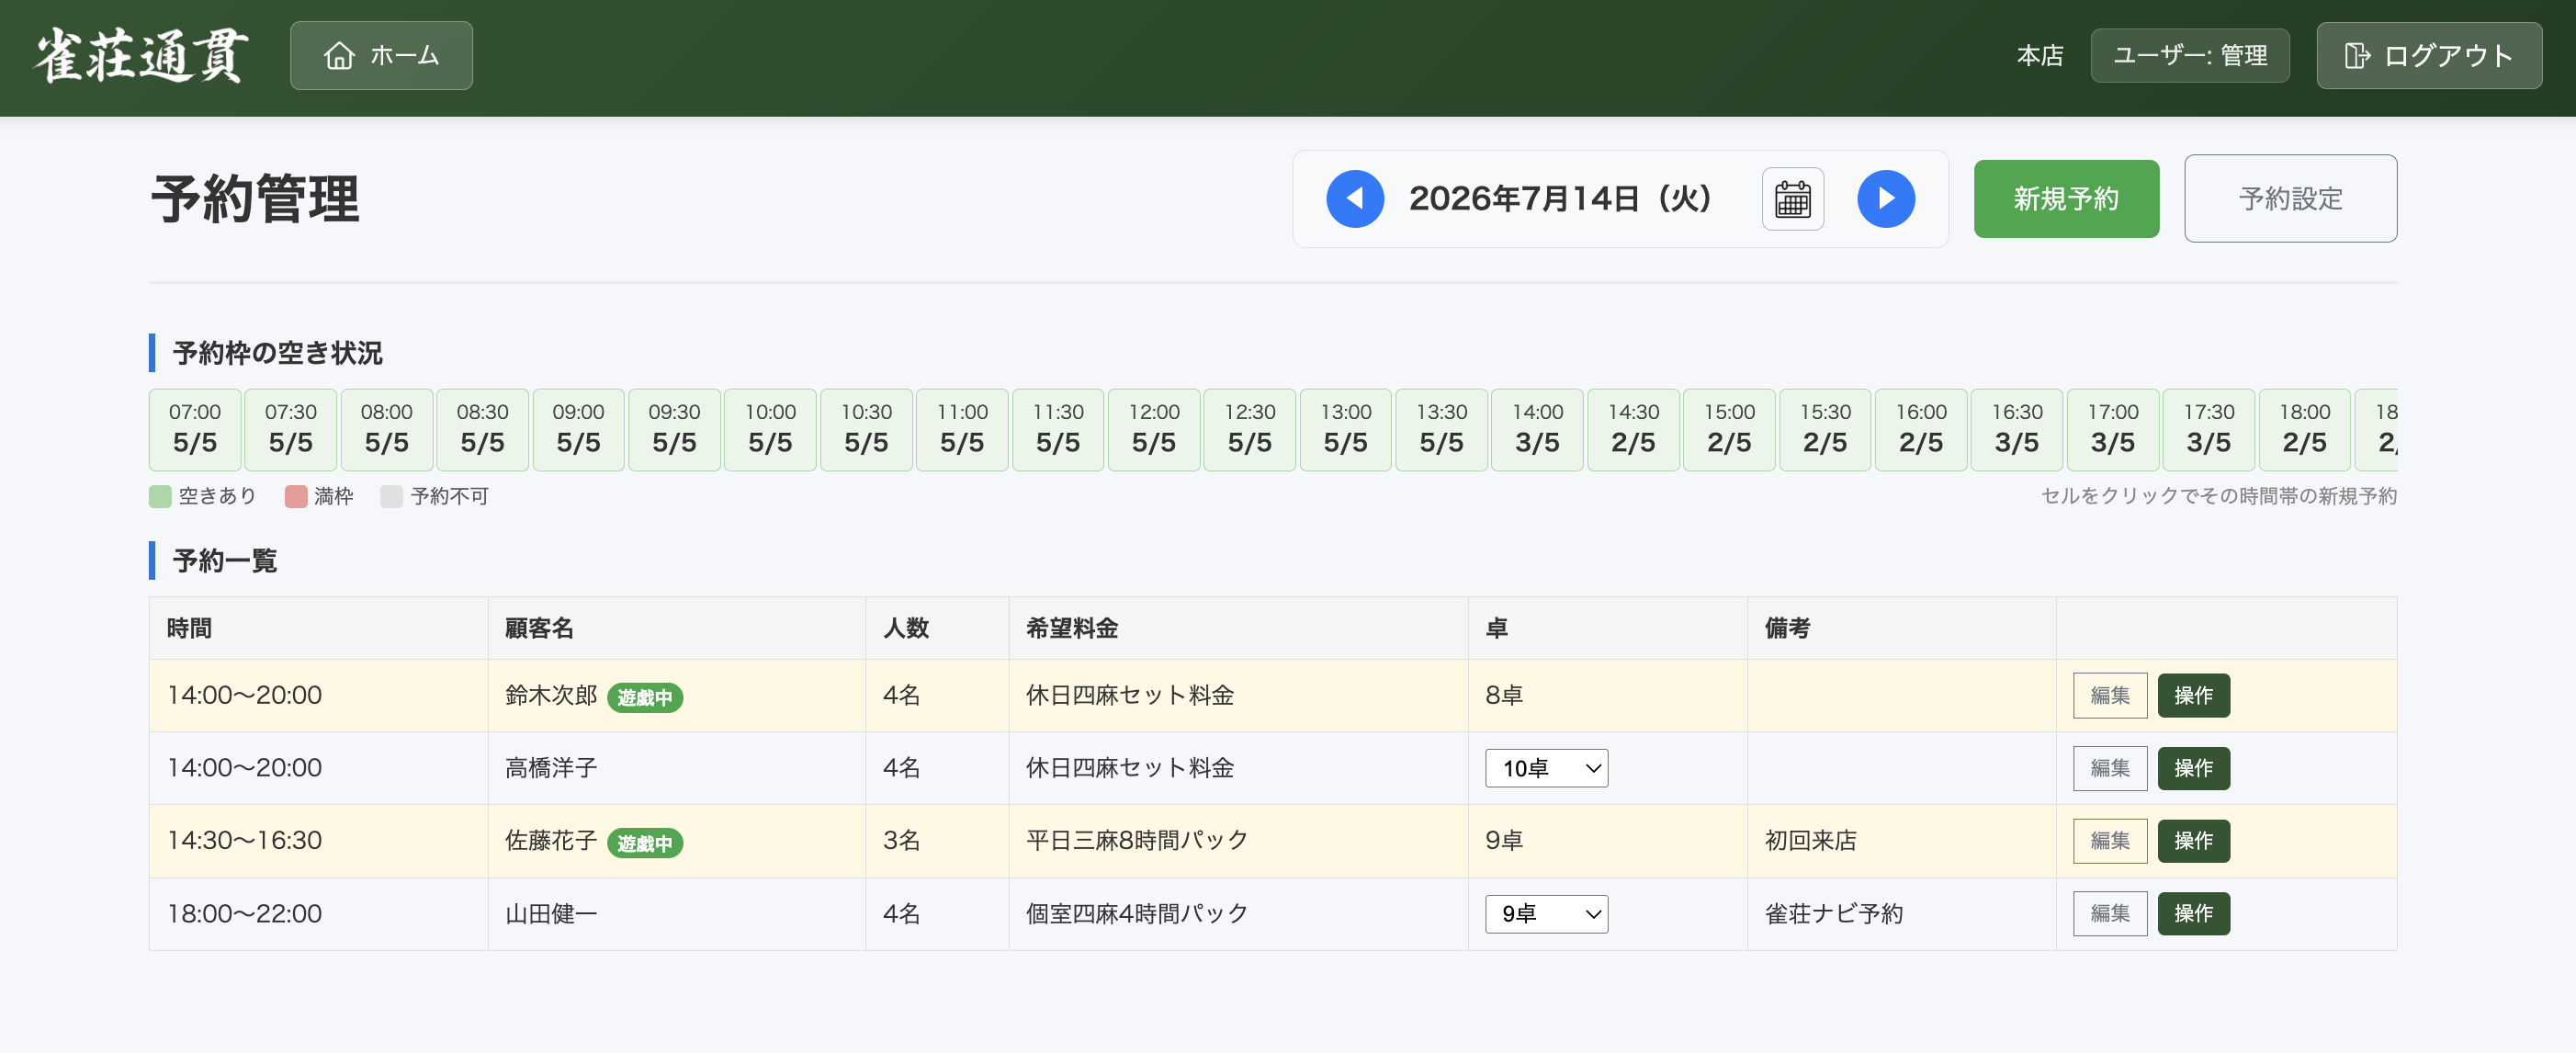Click the 遊戯中 badge beside 佐藤花子

click(x=645, y=844)
